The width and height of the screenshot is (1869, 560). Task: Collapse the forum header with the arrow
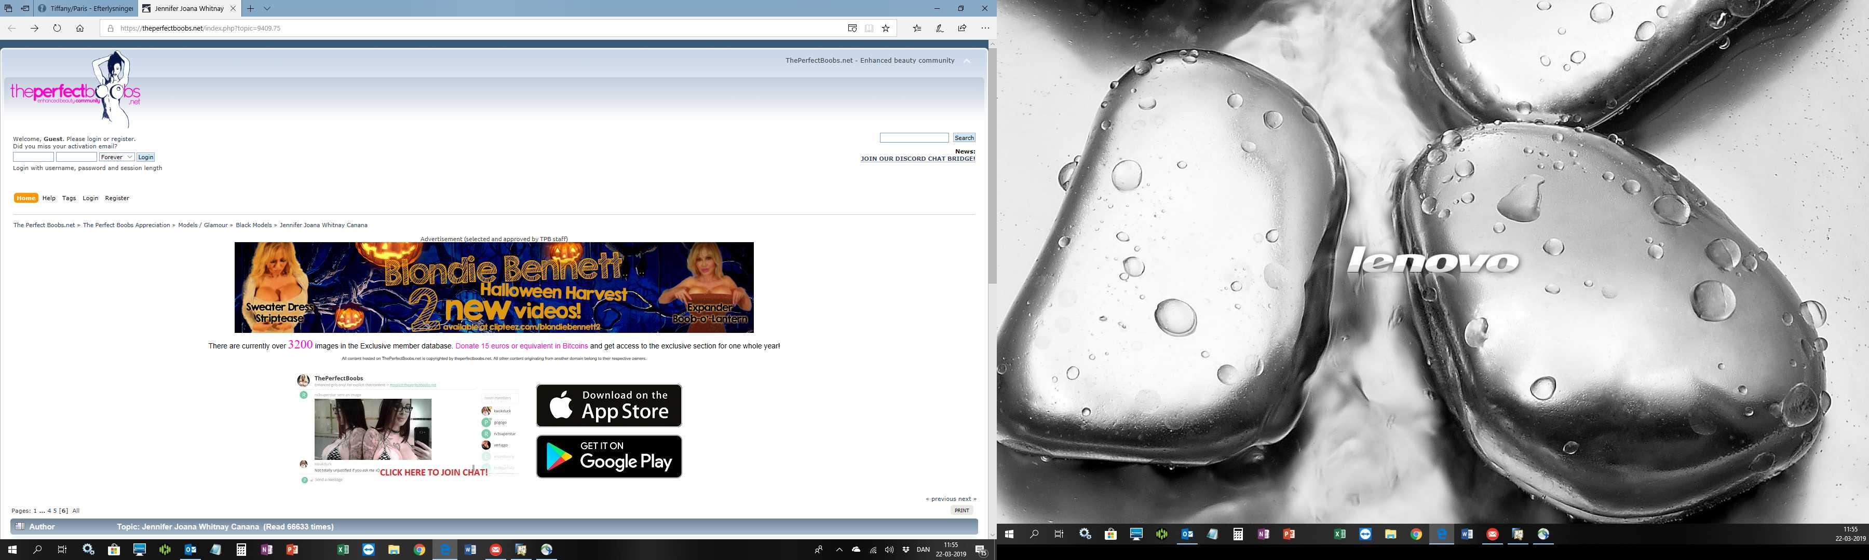tap(966, 61)
